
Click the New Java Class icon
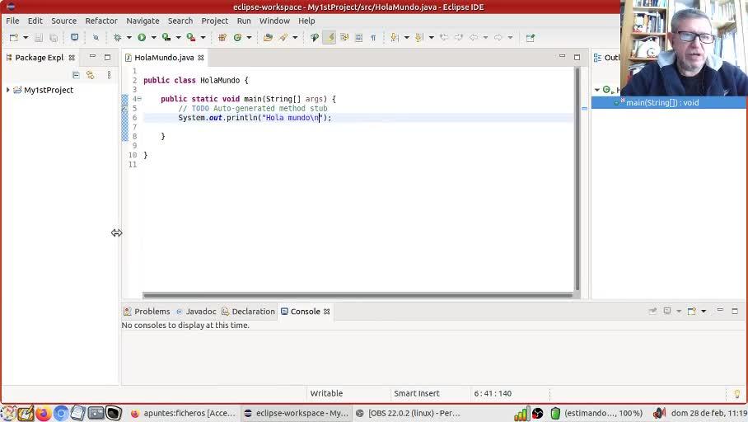click(237, 37)
